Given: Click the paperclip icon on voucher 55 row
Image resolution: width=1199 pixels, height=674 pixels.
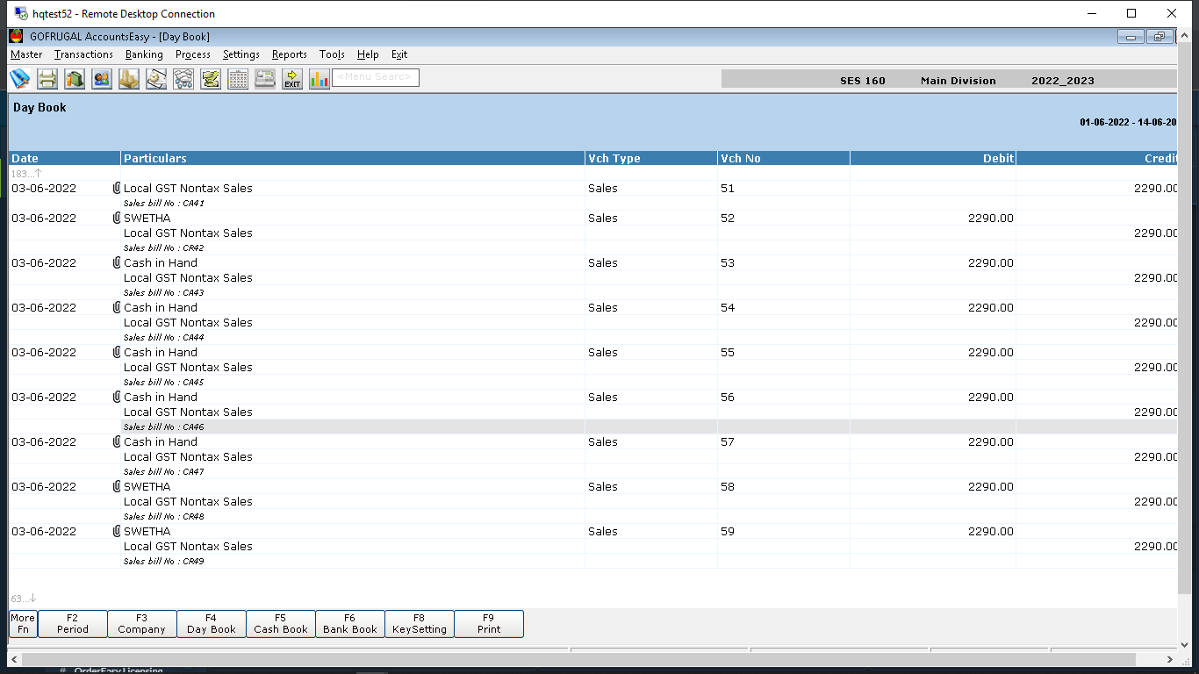Looking at the screenshot, I should coord(117,352).
